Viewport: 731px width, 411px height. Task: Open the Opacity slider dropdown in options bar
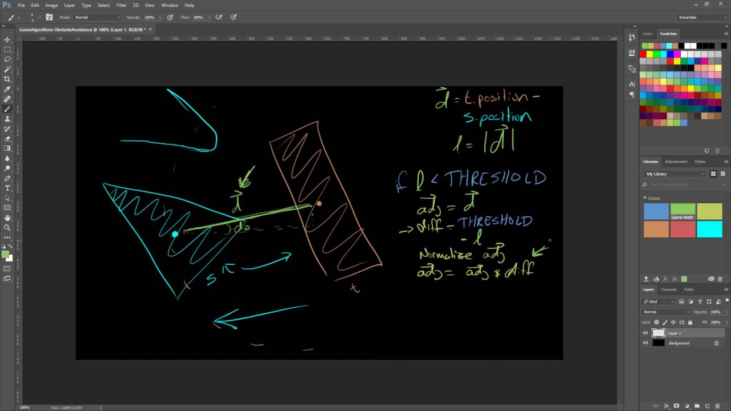[160, 17]
